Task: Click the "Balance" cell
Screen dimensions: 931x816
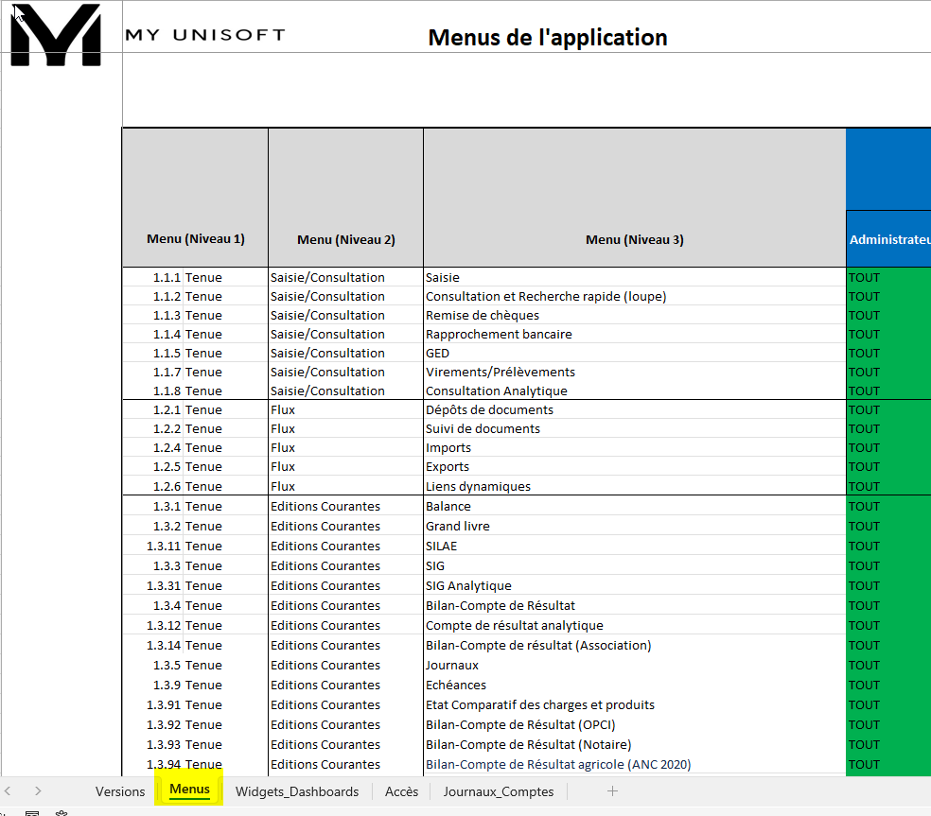Action: (635, 507)
